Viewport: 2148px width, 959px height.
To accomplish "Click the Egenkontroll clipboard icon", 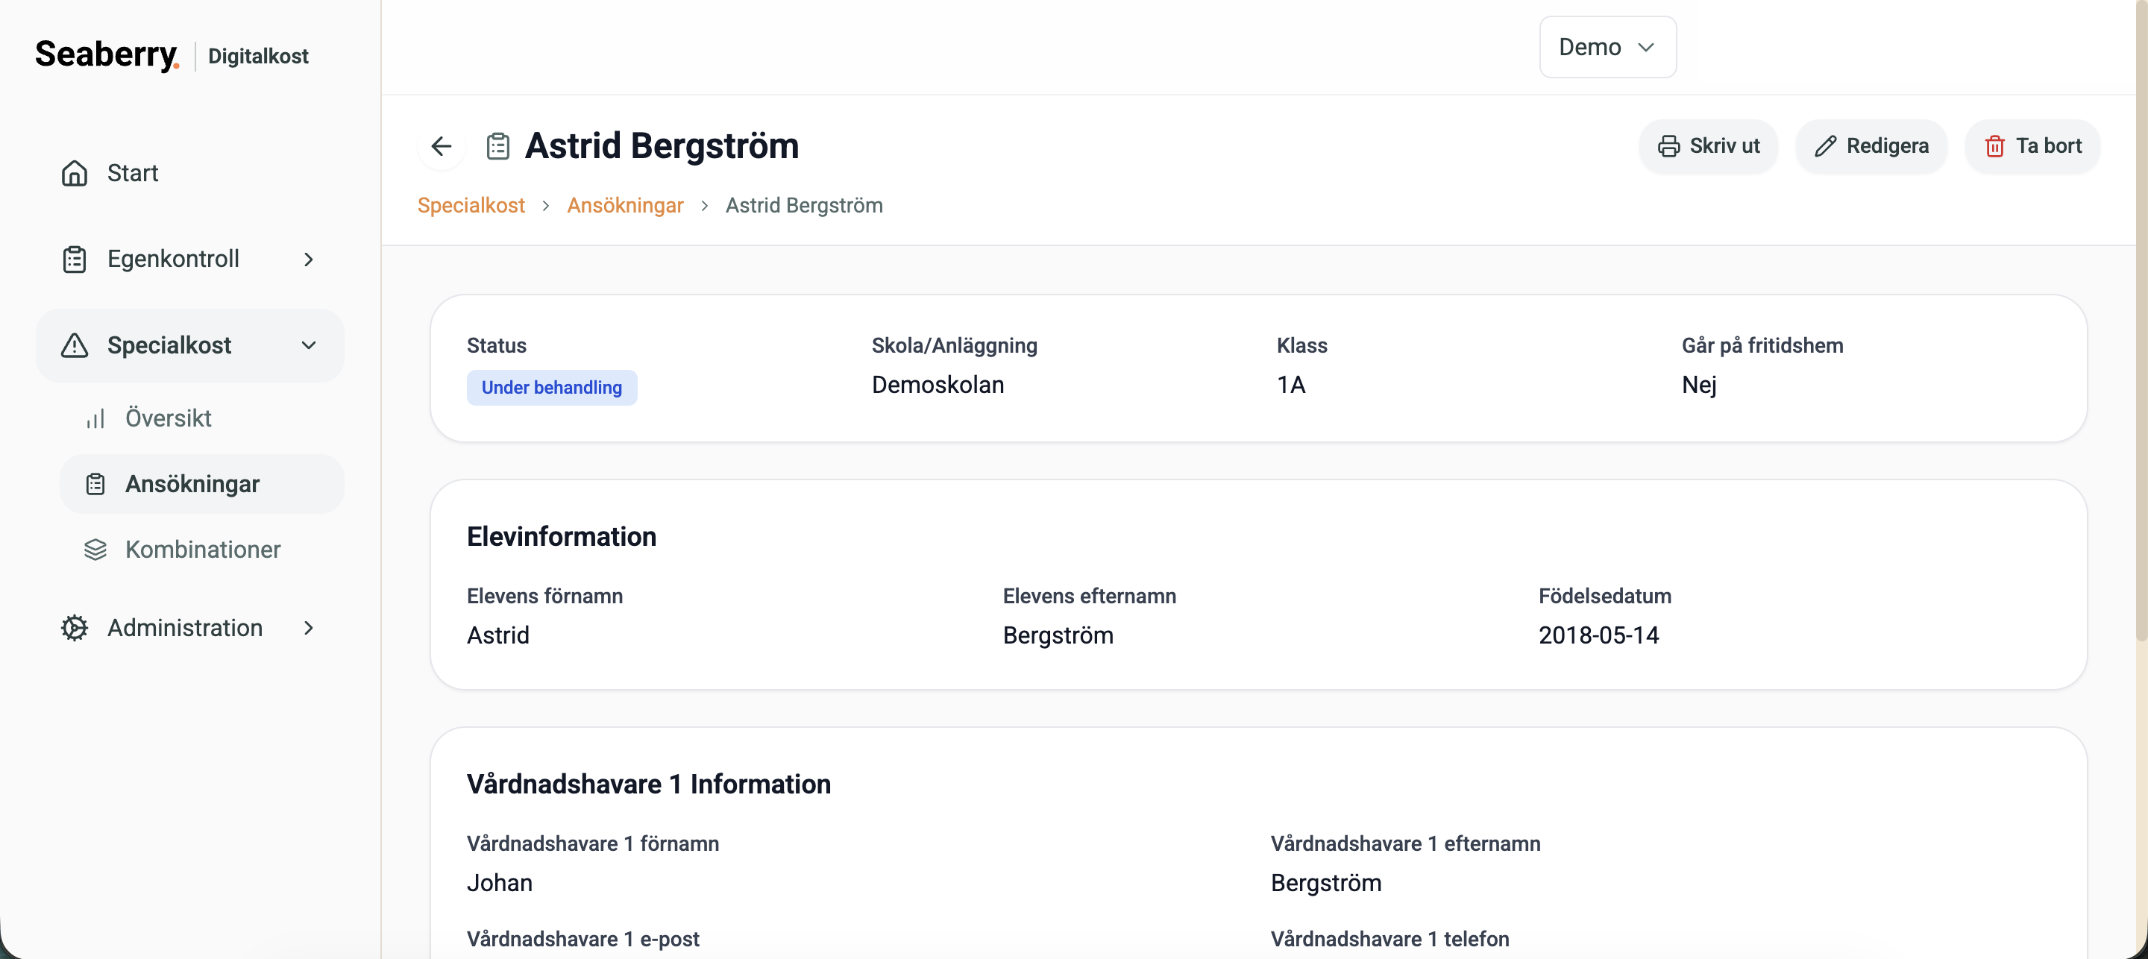I will pyautogui.click(x=75, y=260).
